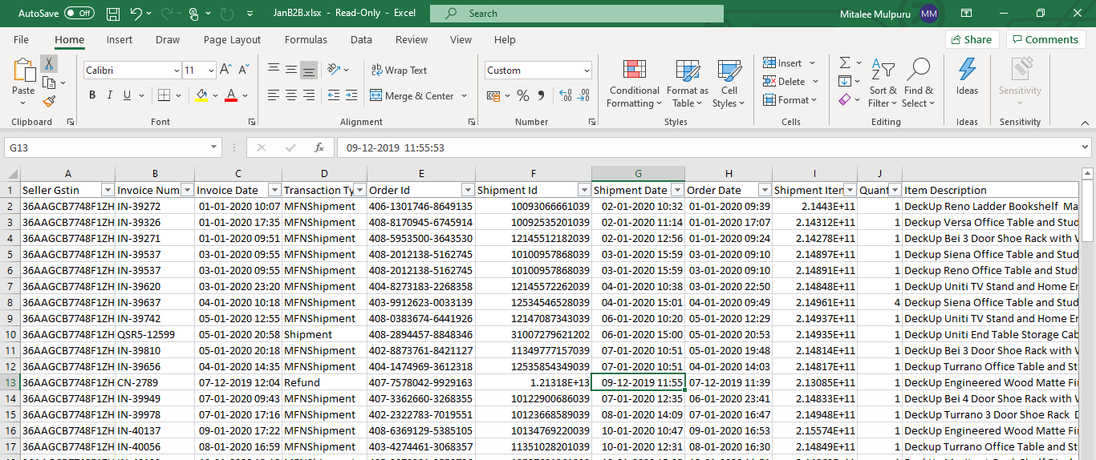The height and width of the screenshot is (460, 1096).
Task: Align text to the center
Action: (x=290, y=95)
